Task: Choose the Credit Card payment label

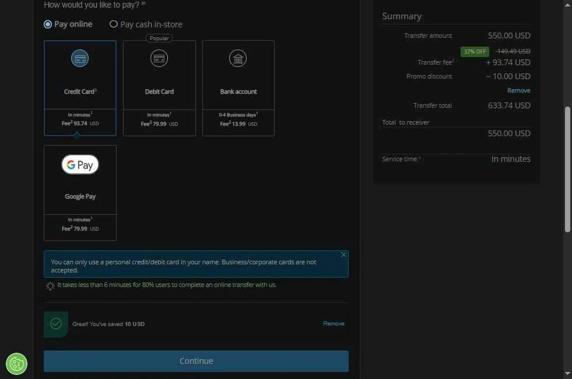Action: point(80,91)
